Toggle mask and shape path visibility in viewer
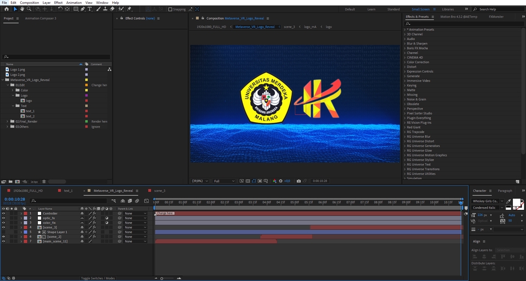The image size is (526, 281). click(254, 181)
